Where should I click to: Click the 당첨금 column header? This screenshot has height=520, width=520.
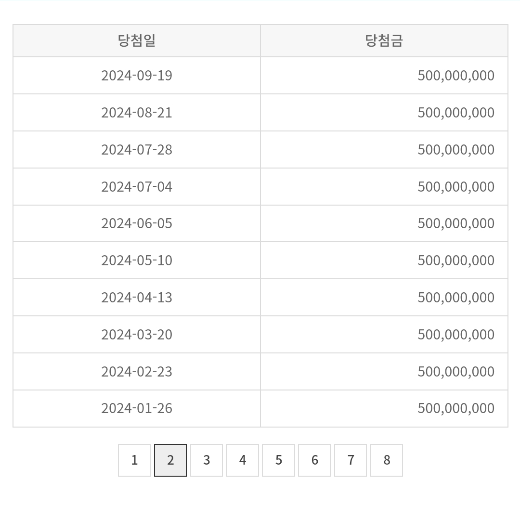pos(384,41)
